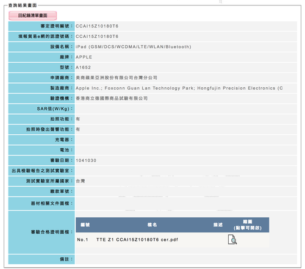Image resolution: width=305 pixels, height=269 pixels.
Task: Click the 描述 column header
Action: click(218, 224)
